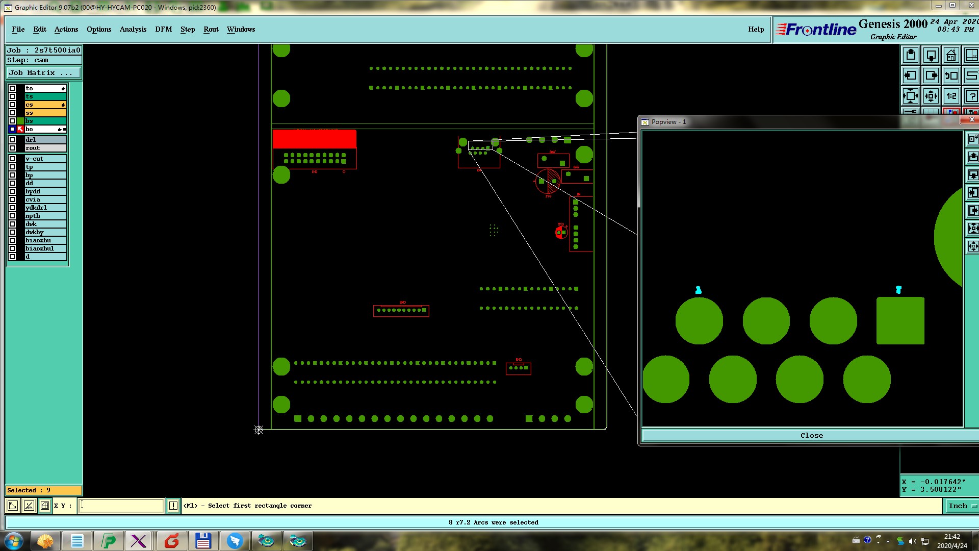Open the Inch units dropdown
Image resolution: width=979 pixels, height=551 pixels.
(962, 506)
